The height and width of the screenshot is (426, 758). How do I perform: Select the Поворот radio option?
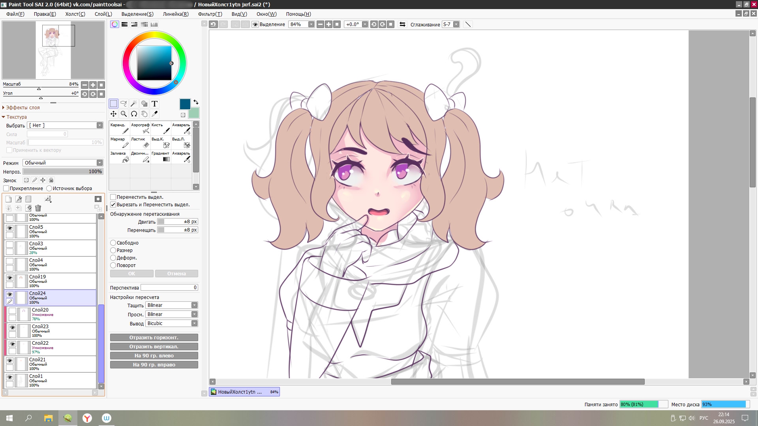(x=113, y=265)
